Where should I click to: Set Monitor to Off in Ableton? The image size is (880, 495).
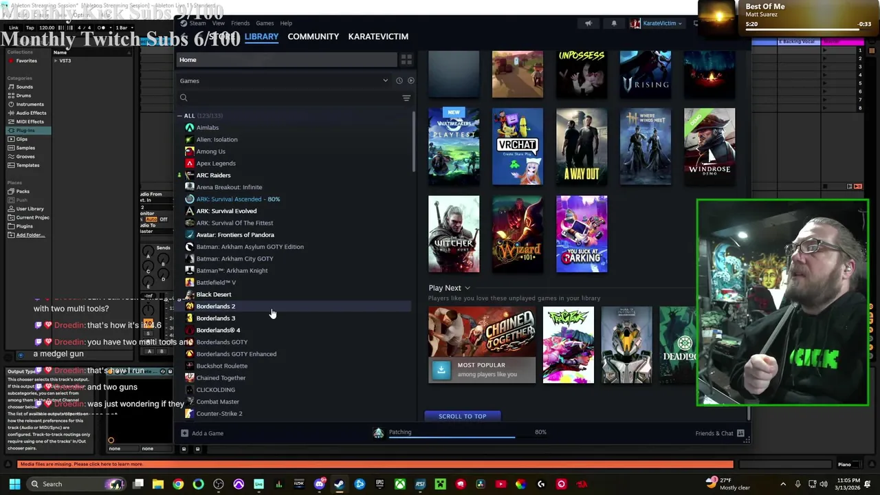164,219
